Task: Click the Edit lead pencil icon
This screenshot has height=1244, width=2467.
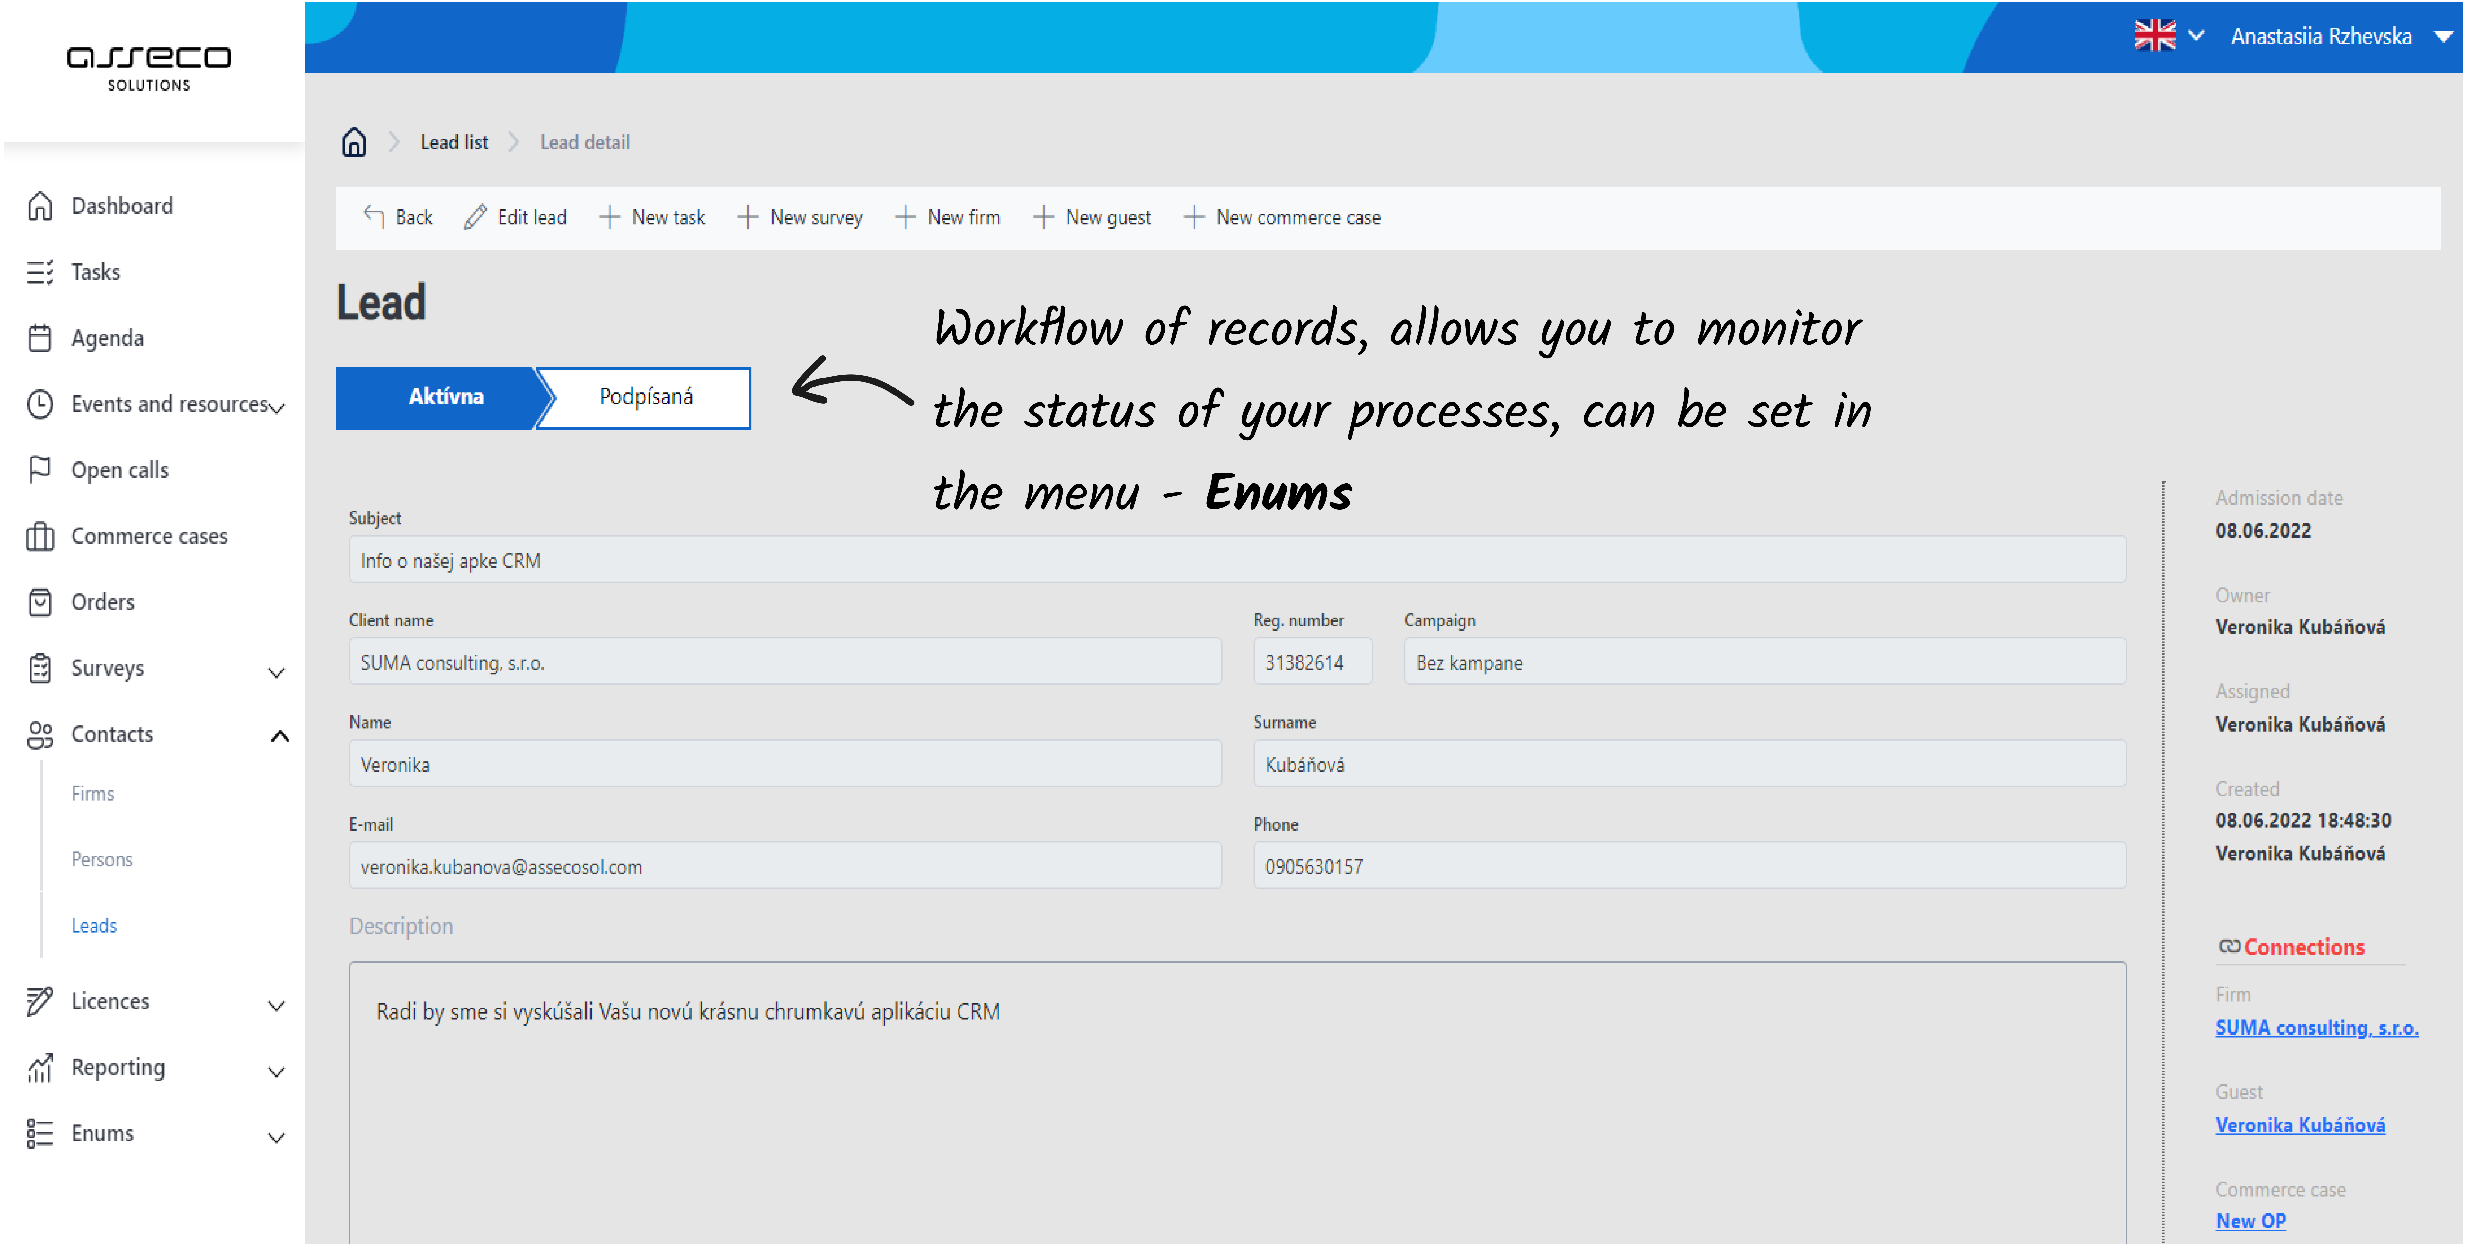Action: pos(475,218)
